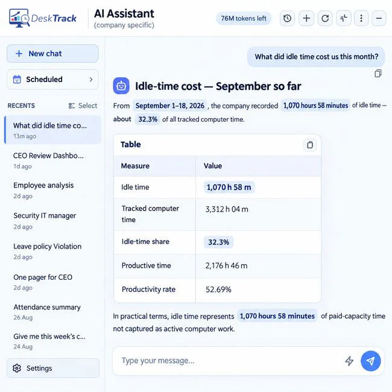The image size is (392, 392).
Task: Click the 'Productive time' row label
Action: tap(147, 265)
